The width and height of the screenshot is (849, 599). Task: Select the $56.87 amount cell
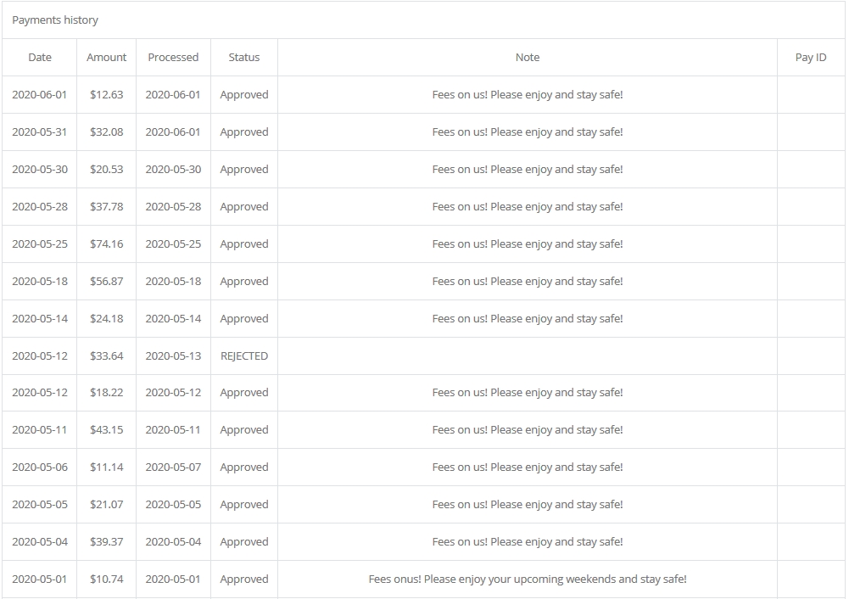coord(106,282)
